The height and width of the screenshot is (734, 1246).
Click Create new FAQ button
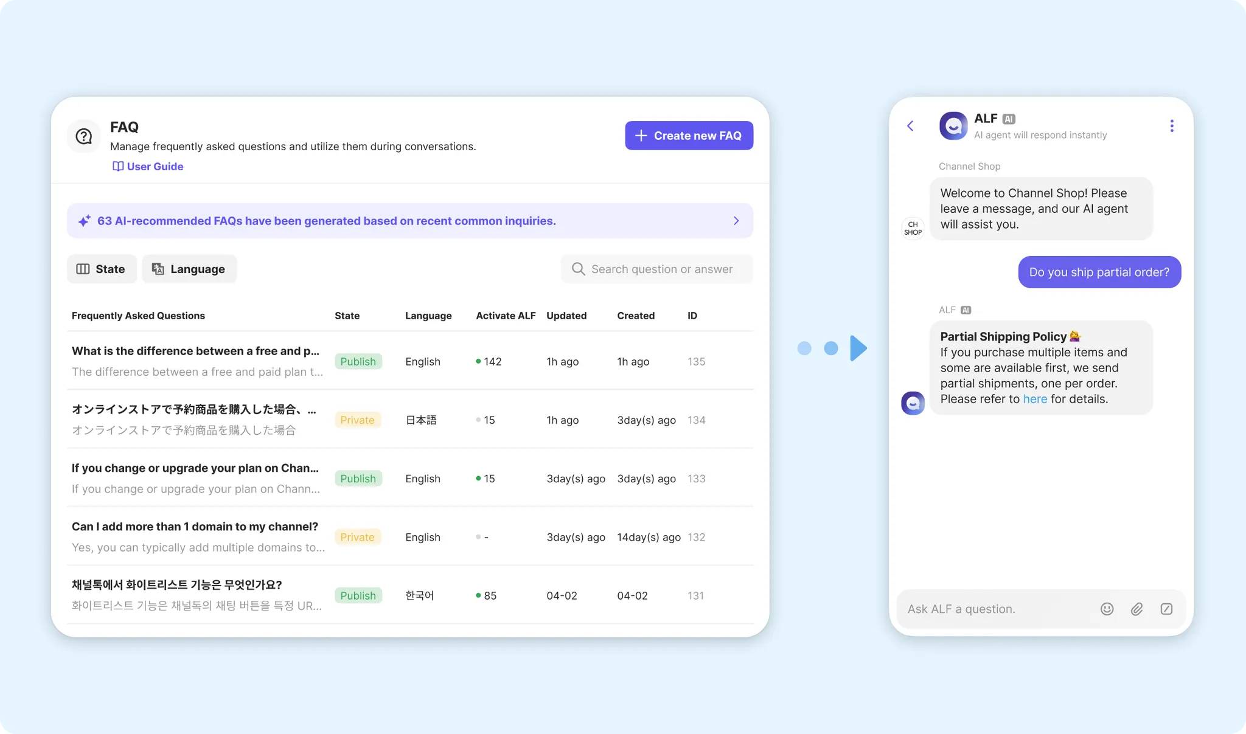[x=689, y=136]
